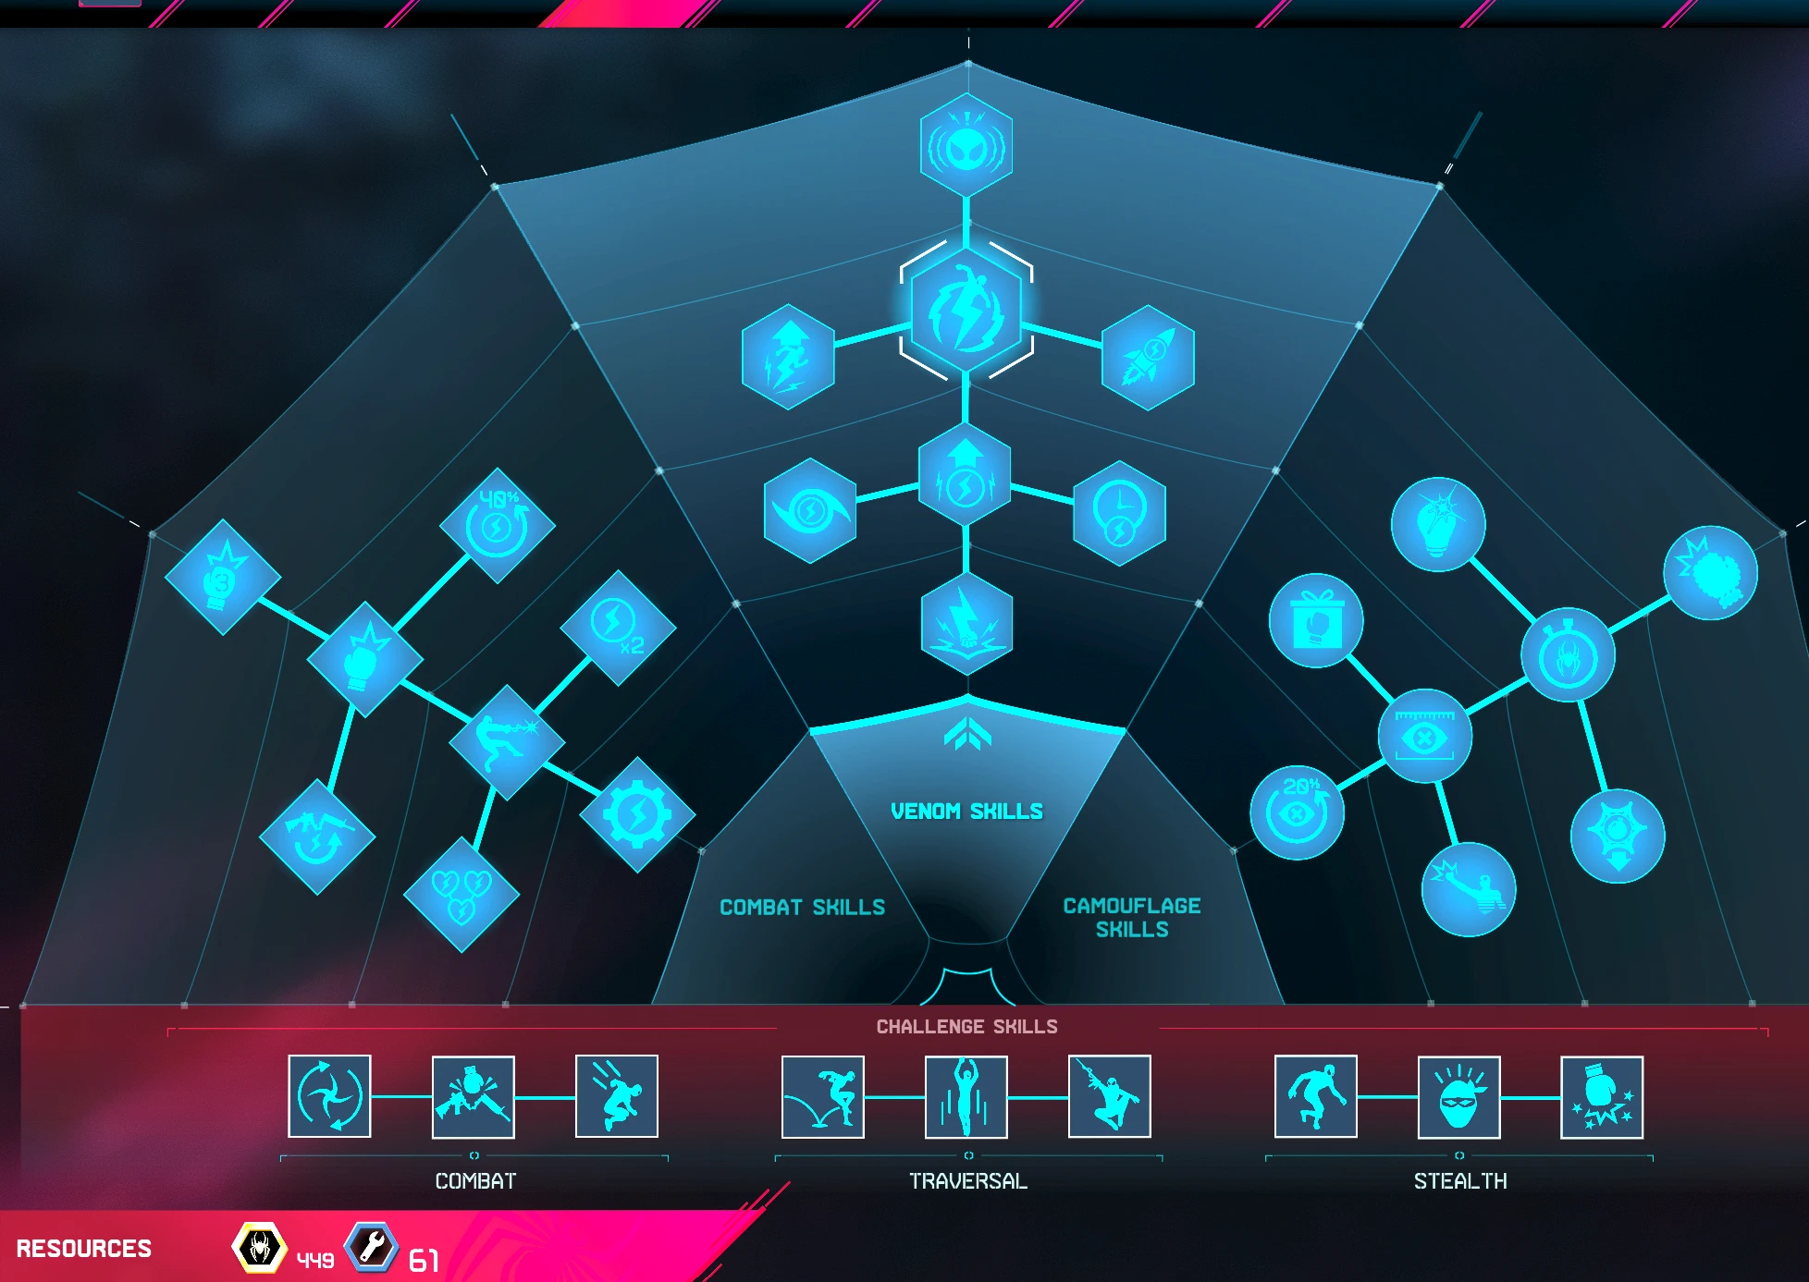1809x1282 pixels.
Task: Click the Stealth challenge group label
Action: pos(1460,1181)
